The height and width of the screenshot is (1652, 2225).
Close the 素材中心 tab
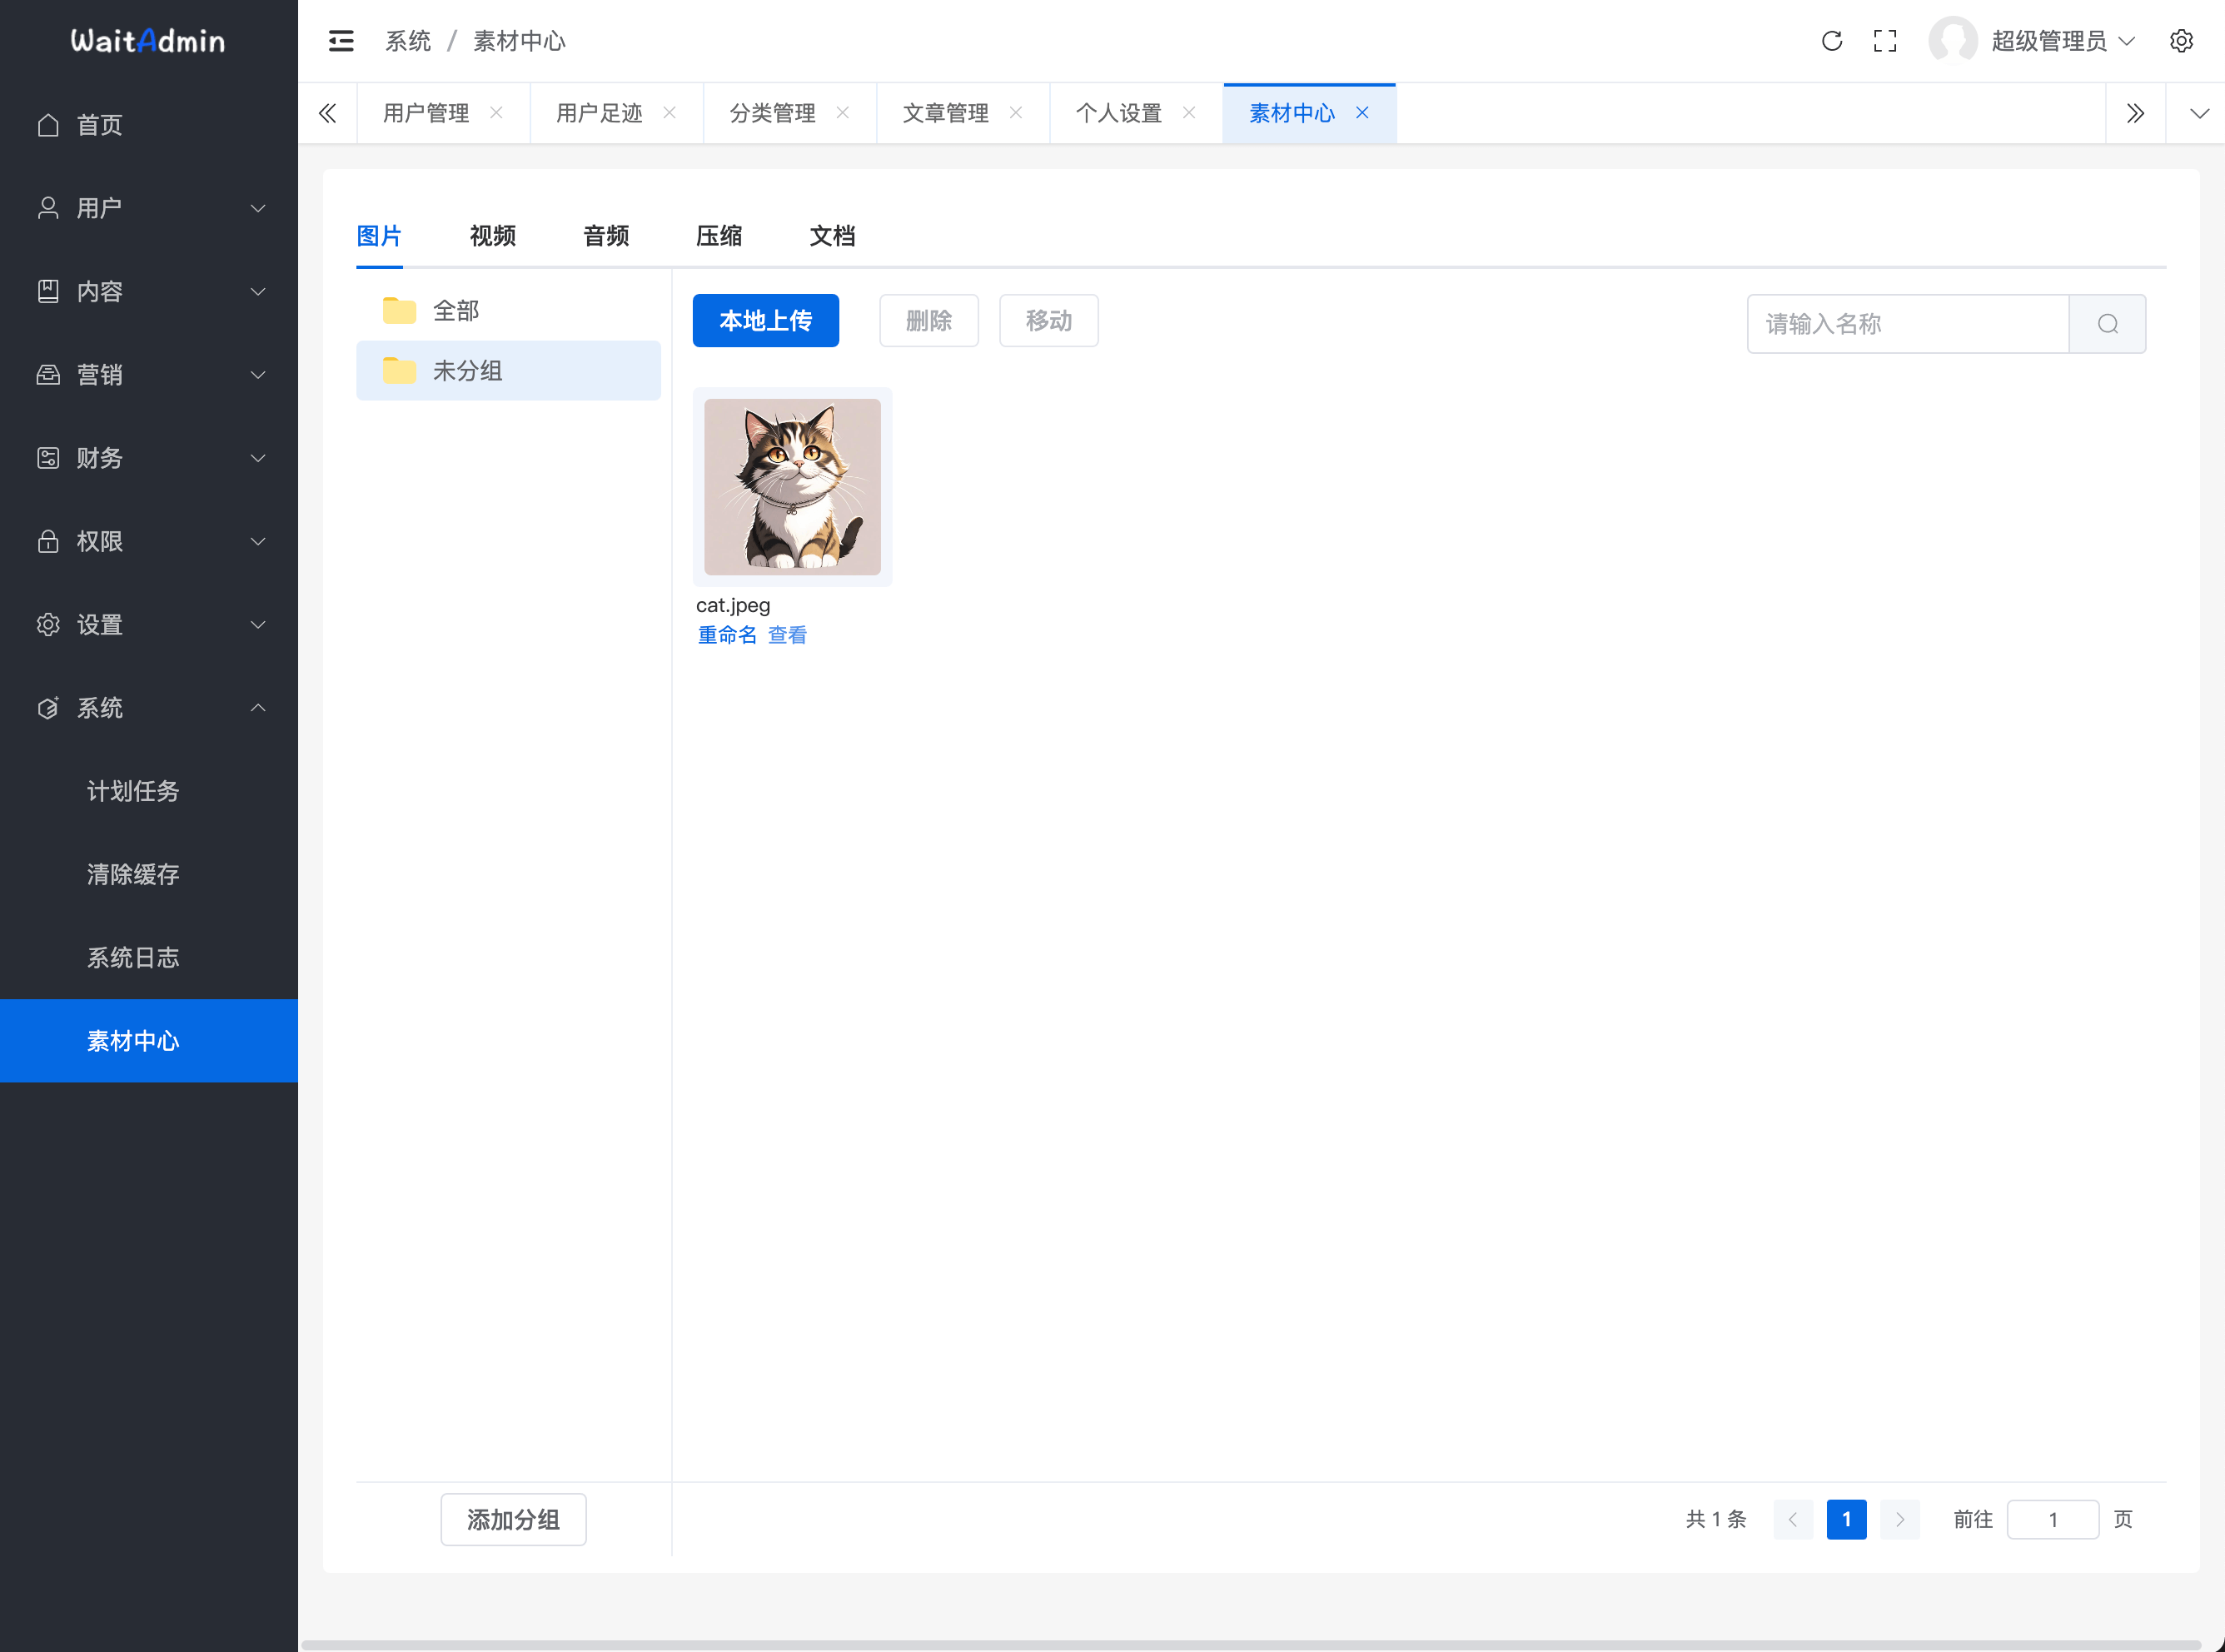pos(1362,113)
